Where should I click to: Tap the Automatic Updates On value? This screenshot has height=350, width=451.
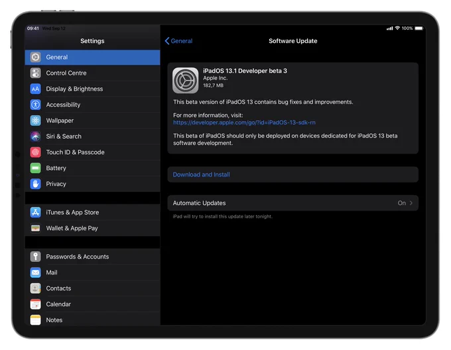[401, 203]
